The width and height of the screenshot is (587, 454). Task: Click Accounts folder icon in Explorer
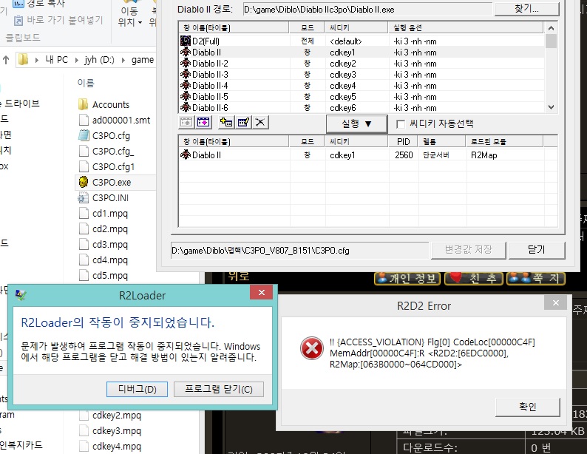(x=83, y=104)
